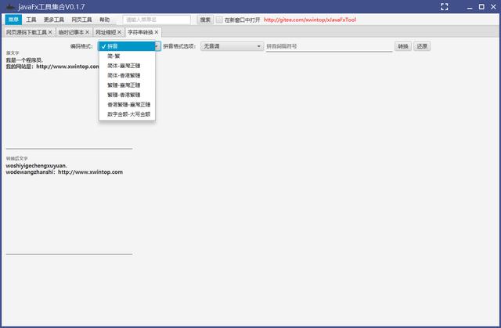501x328 pixels.
Task: Enable 在新窗口中打开 checkbox
Action: tap(219, 20)
